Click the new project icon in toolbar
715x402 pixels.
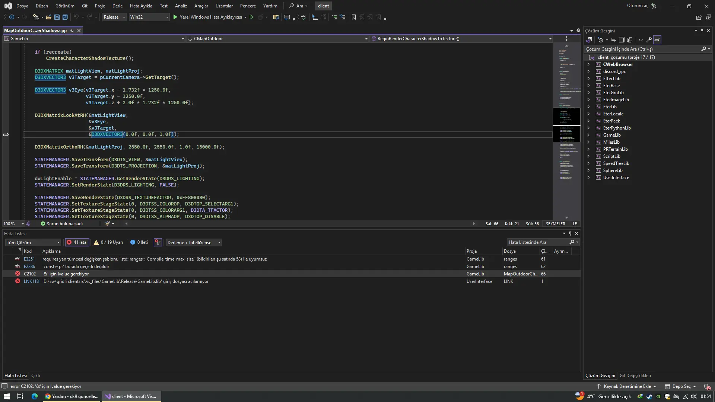[36, 17]
